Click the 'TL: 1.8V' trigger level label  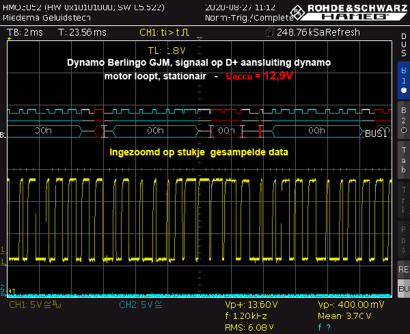[167, 51]
